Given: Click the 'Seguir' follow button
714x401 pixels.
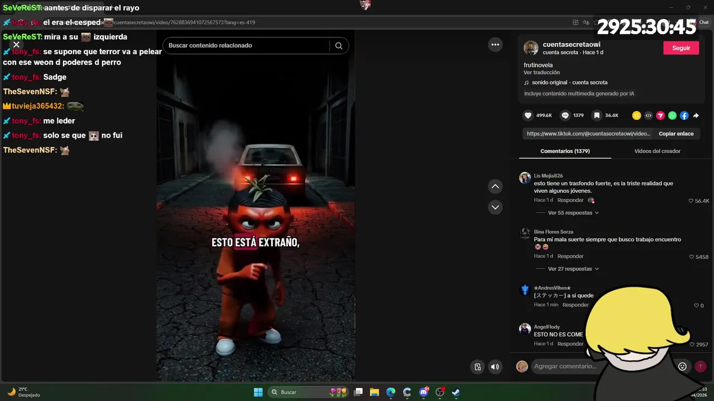Looking at the screenshot, I should coord(681,48).
